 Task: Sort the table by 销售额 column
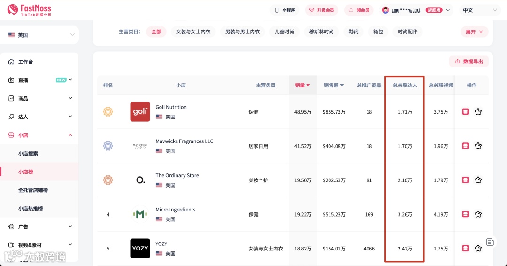(x=334, y=85)
